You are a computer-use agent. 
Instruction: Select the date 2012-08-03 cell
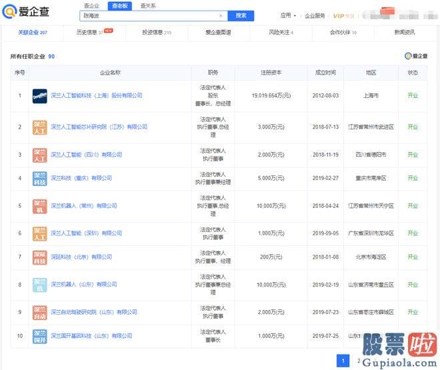tap(325, 95)
